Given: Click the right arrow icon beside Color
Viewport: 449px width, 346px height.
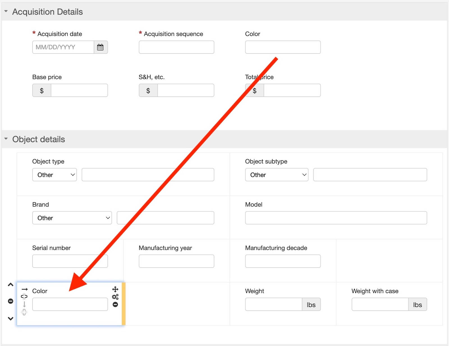Looking at the screenshot, I should 25,289.
